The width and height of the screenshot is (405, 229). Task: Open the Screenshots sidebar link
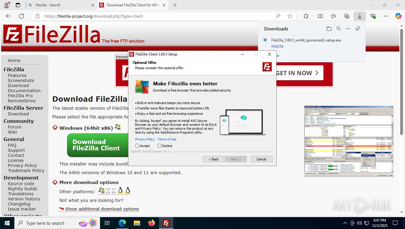(x=21, y=81)
